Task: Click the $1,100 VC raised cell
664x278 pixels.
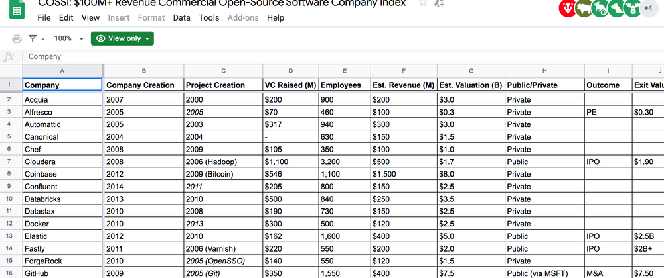Action: coord(291,162)
